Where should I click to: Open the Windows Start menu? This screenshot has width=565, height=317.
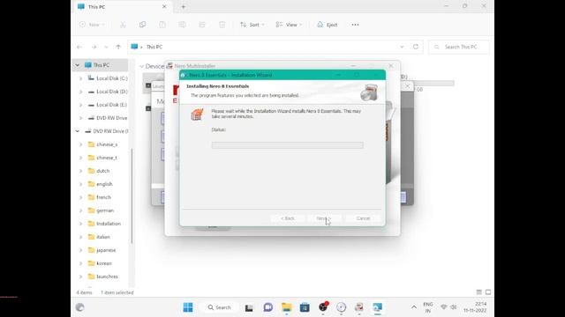click(x=188, y=307)
